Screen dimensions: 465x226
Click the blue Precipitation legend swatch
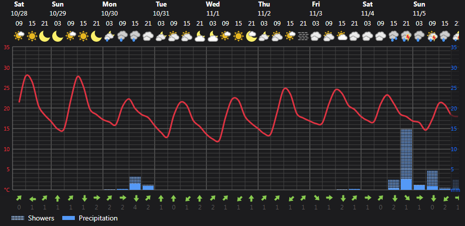(68, 218)
